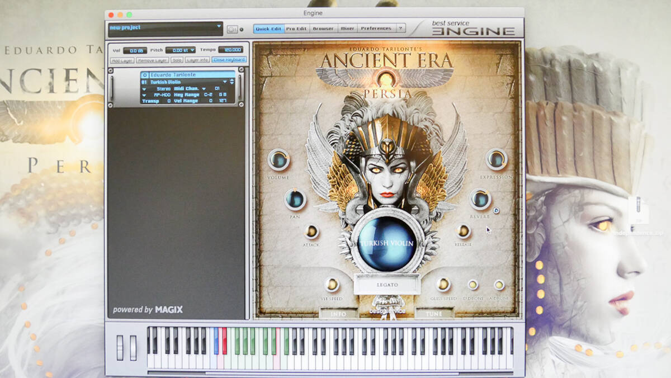Click the Release knob
The width and height of the screenshot is (671, 378).
463,231
